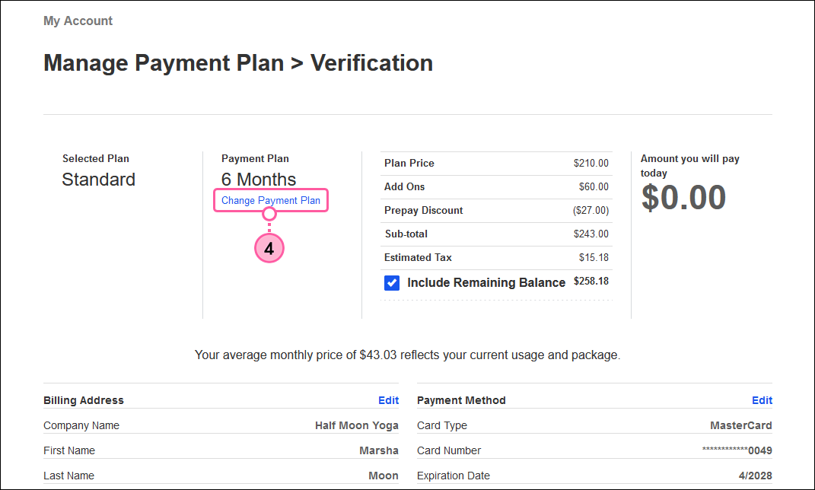
Task: Click the last name value Moon
Action: [384, 476]
